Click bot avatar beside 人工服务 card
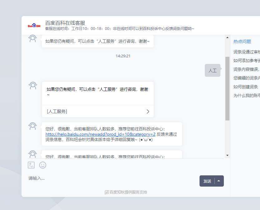This screenshot has height=210, width=260. pos(33,85)
